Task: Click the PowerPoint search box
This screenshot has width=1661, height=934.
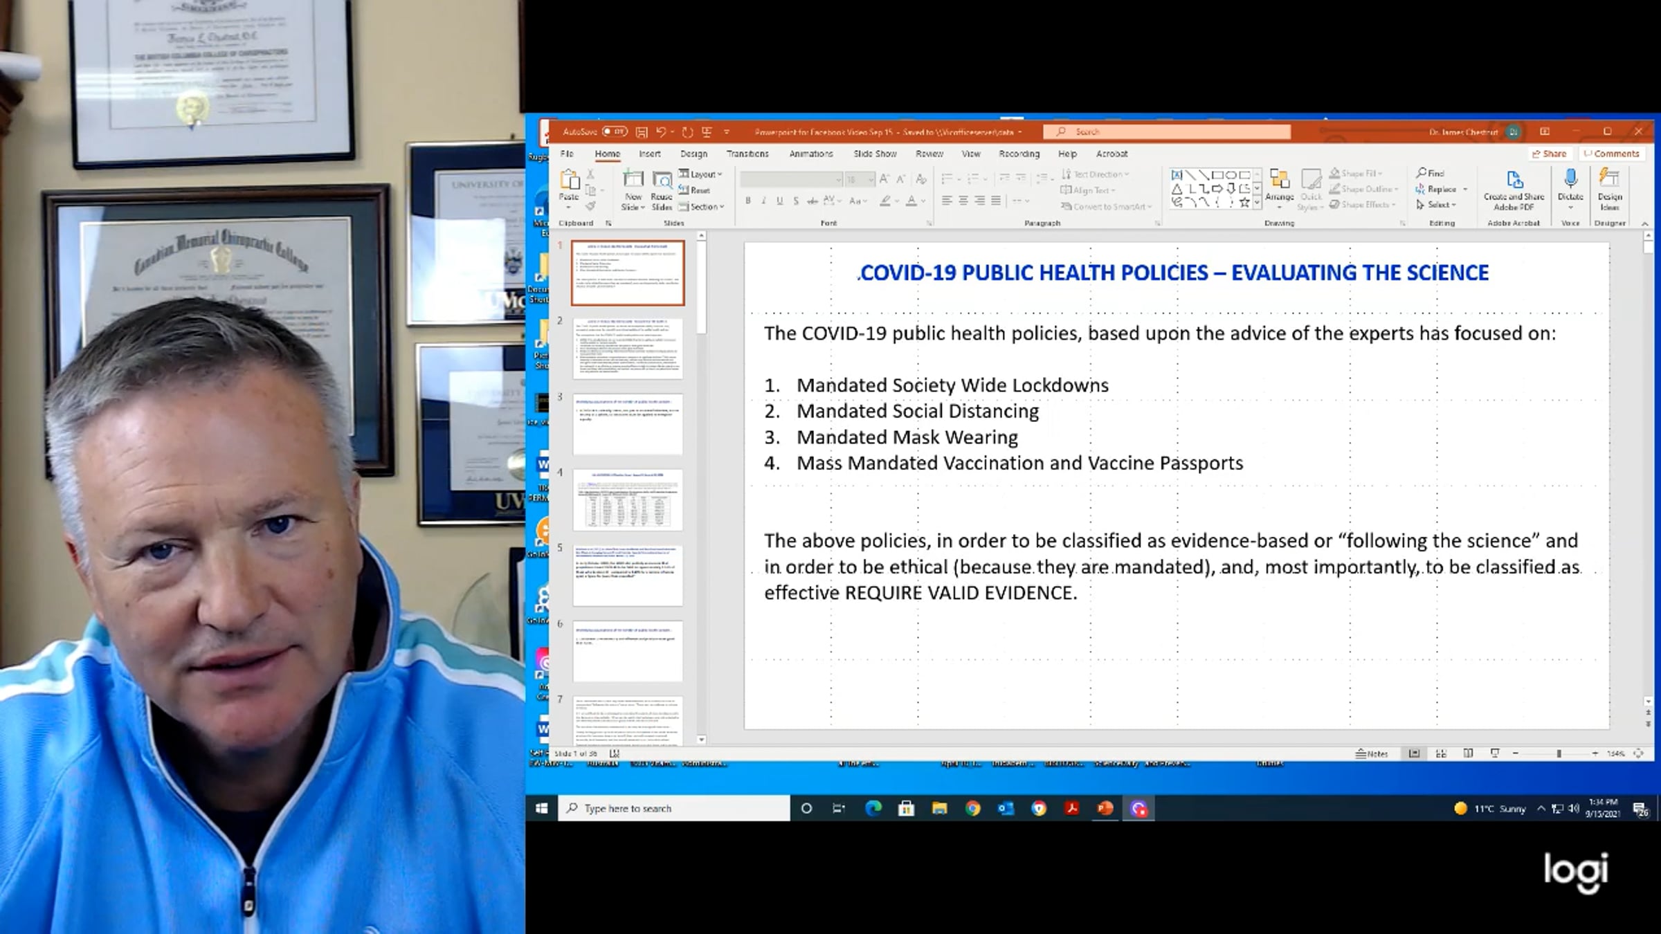Action: (x=1167, y=131)
